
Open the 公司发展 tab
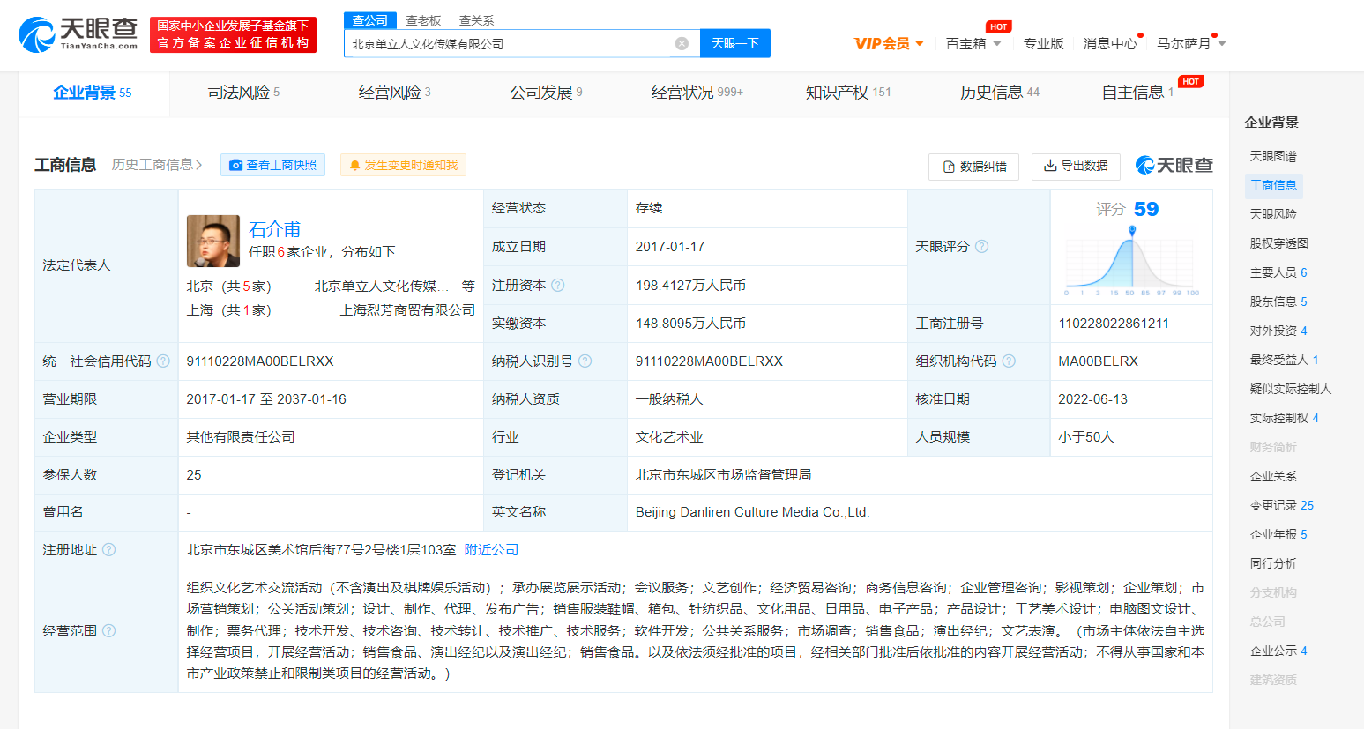point(546,93)
